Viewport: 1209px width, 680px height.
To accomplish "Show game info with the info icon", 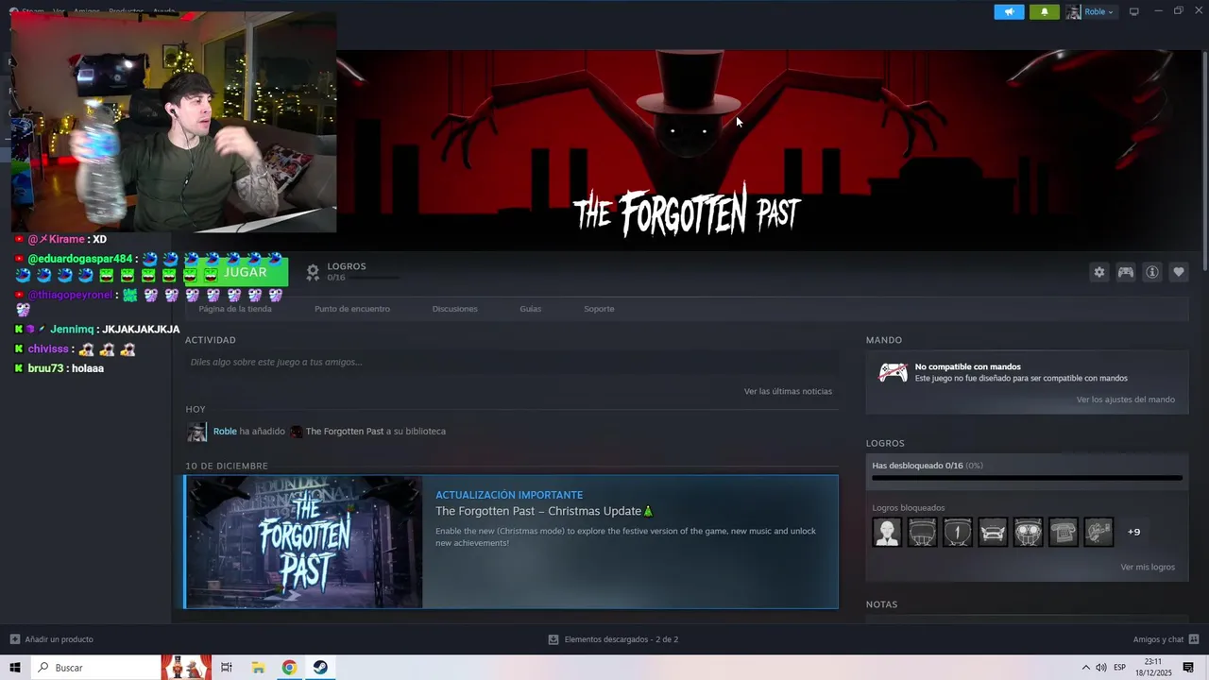I will coord(1152,272).
